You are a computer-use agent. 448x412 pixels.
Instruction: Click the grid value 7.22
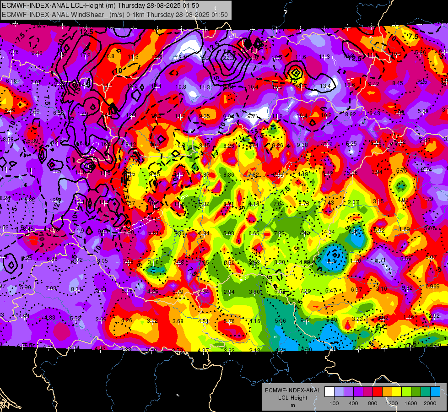[279, 233]
